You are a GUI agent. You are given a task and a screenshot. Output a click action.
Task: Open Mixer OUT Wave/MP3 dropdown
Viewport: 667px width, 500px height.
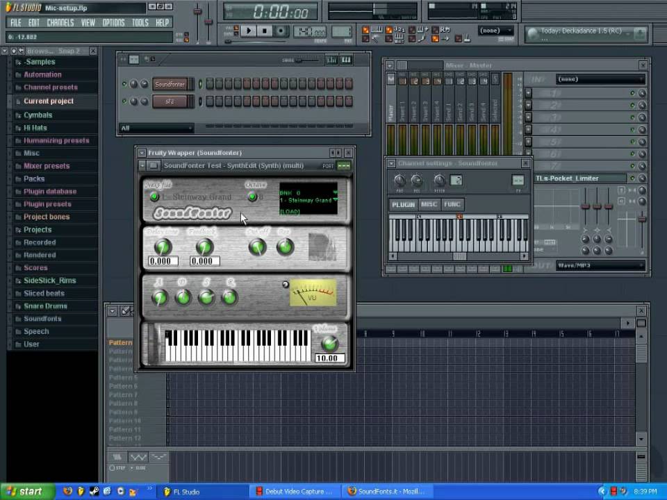(x=600, y=265)
